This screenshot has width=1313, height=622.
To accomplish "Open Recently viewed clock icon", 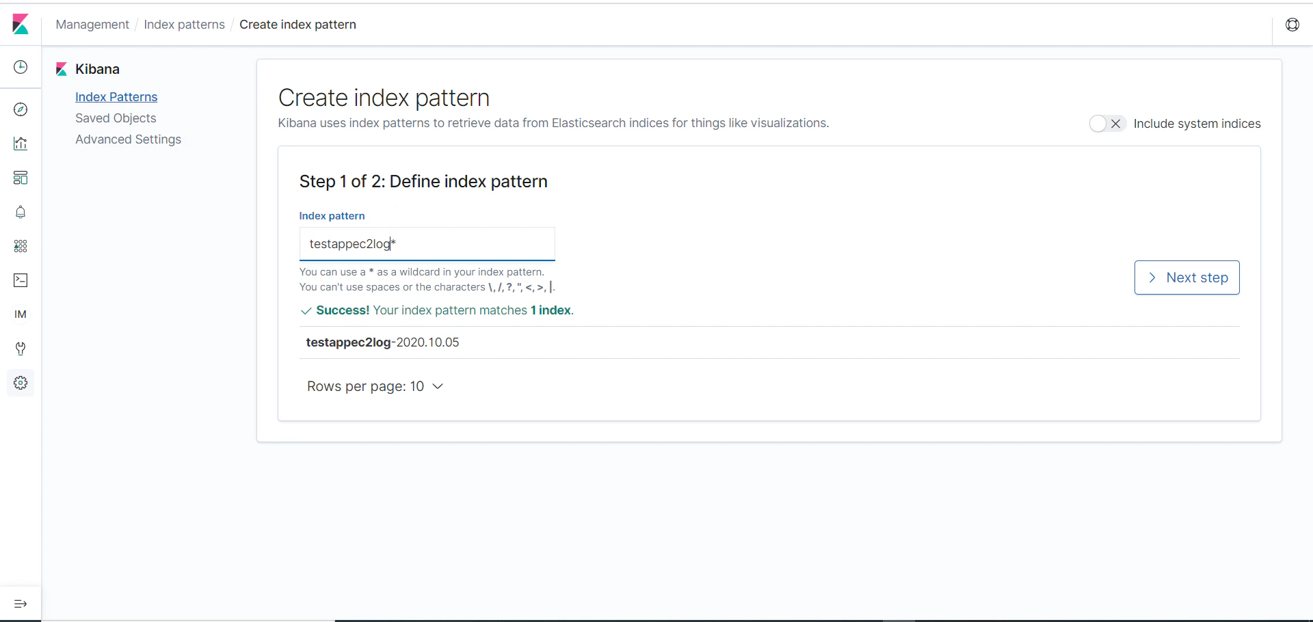I will coord(21,67).
